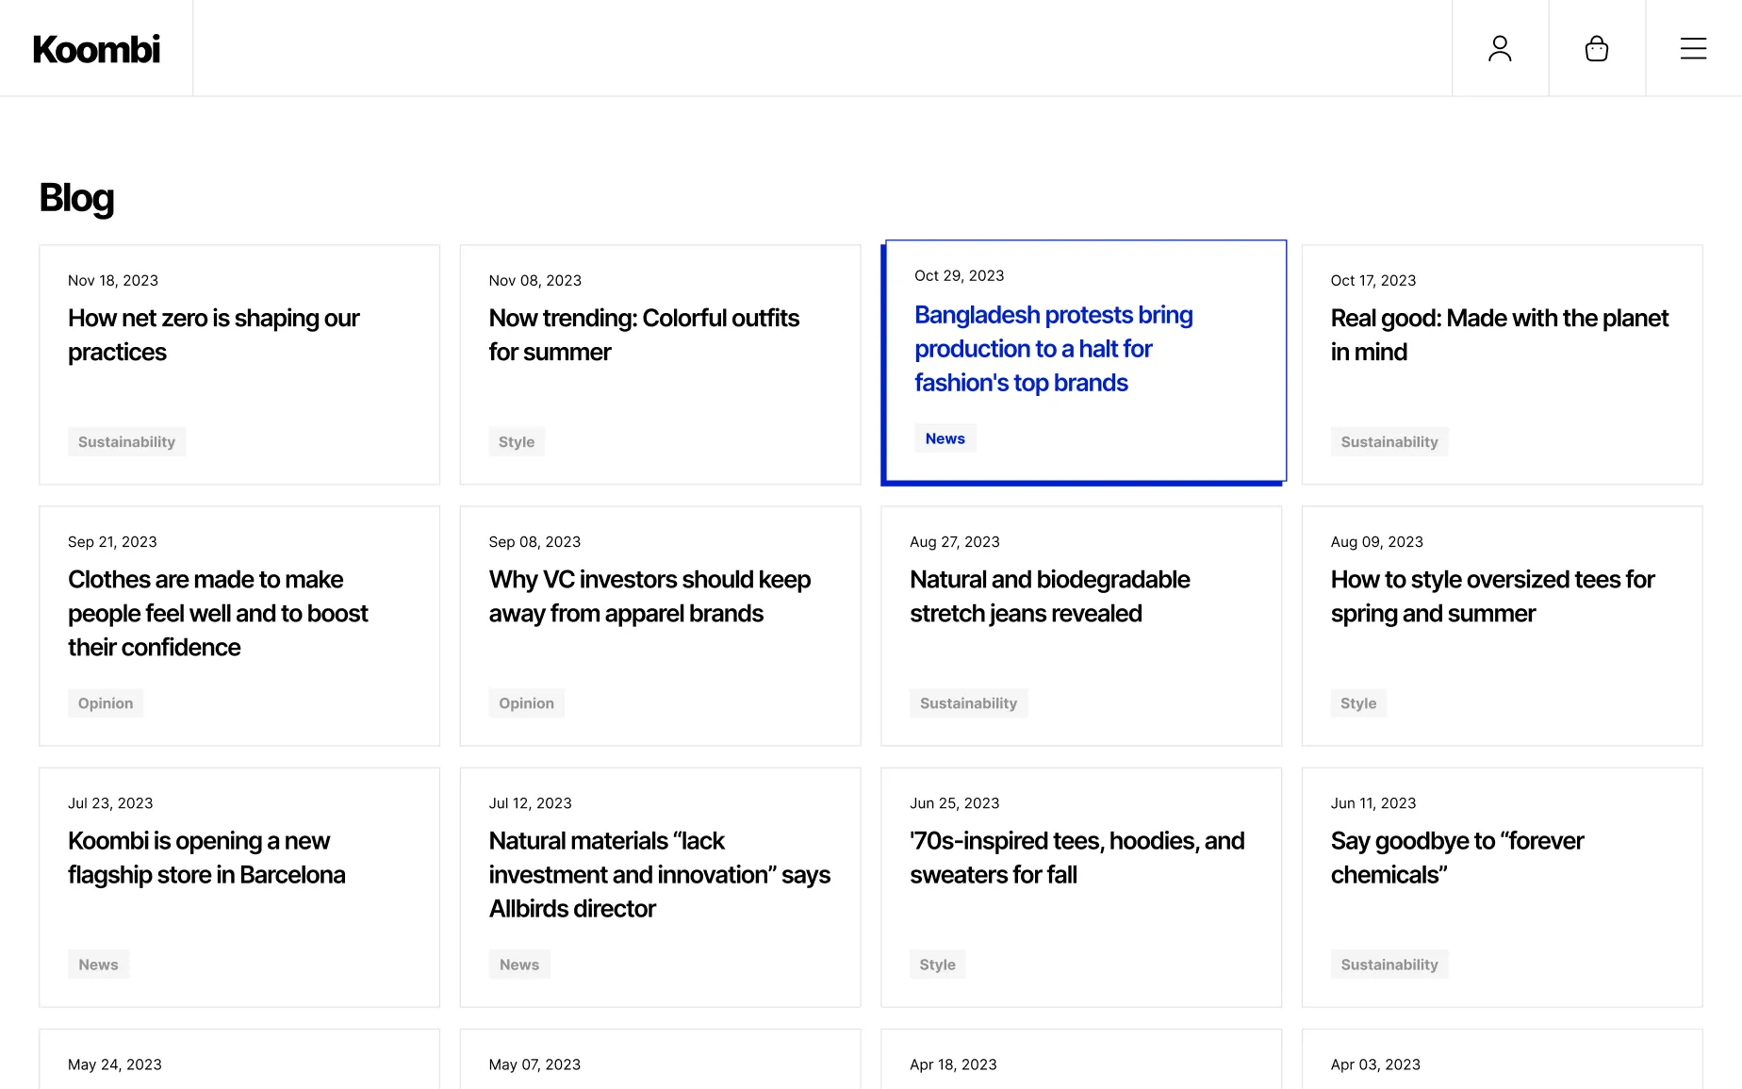Image resolution: width=1742 pixels, height=1089 pixels.
Task: Click Style tag on the Nov 08 post
Action: (517, 442)
